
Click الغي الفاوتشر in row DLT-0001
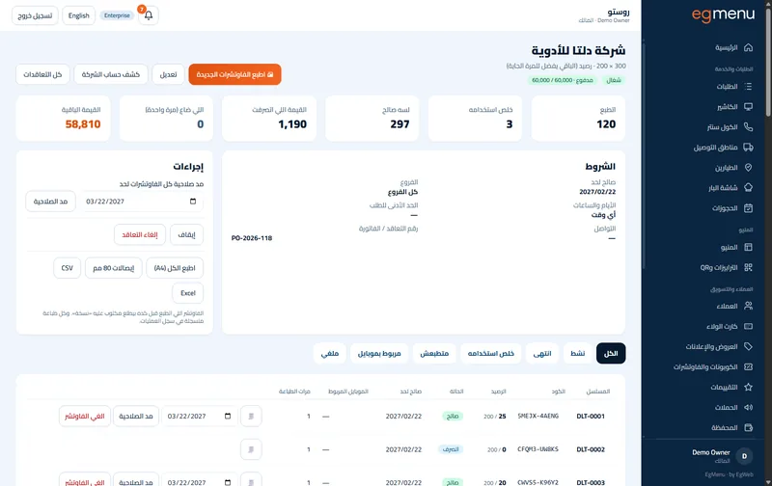[85, 417]
